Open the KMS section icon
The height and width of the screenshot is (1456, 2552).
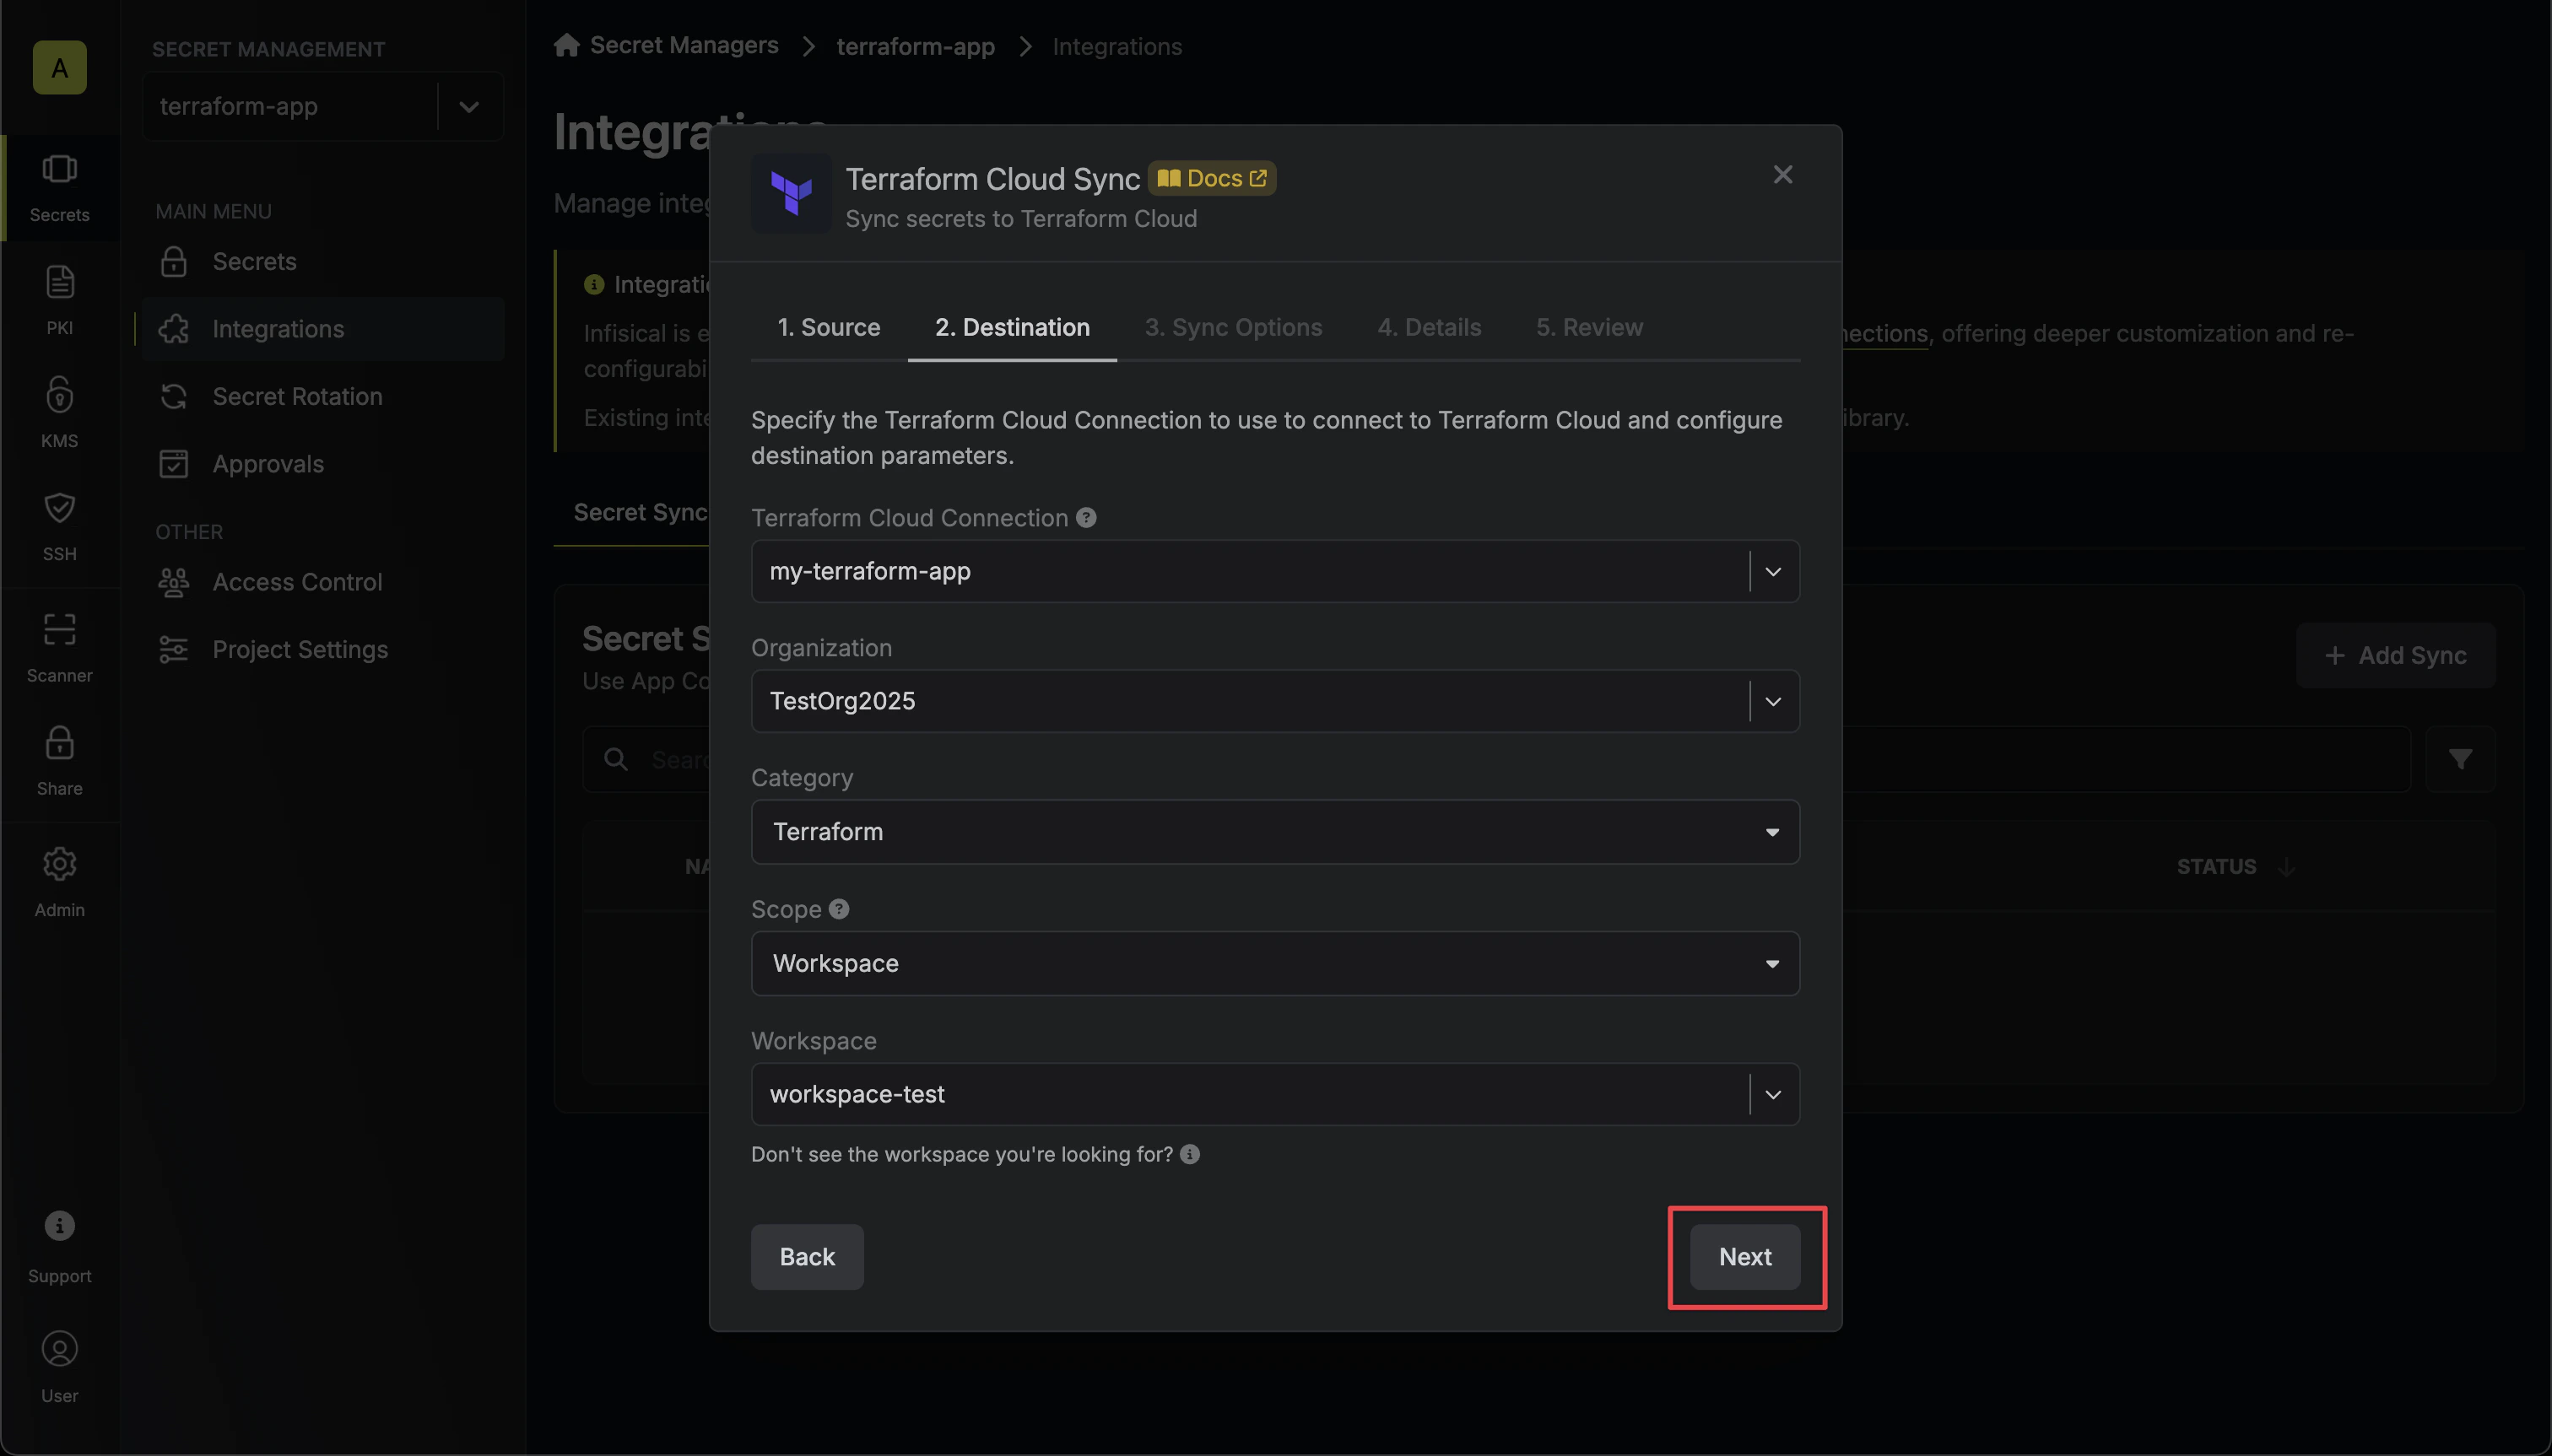tap(59, 412)
